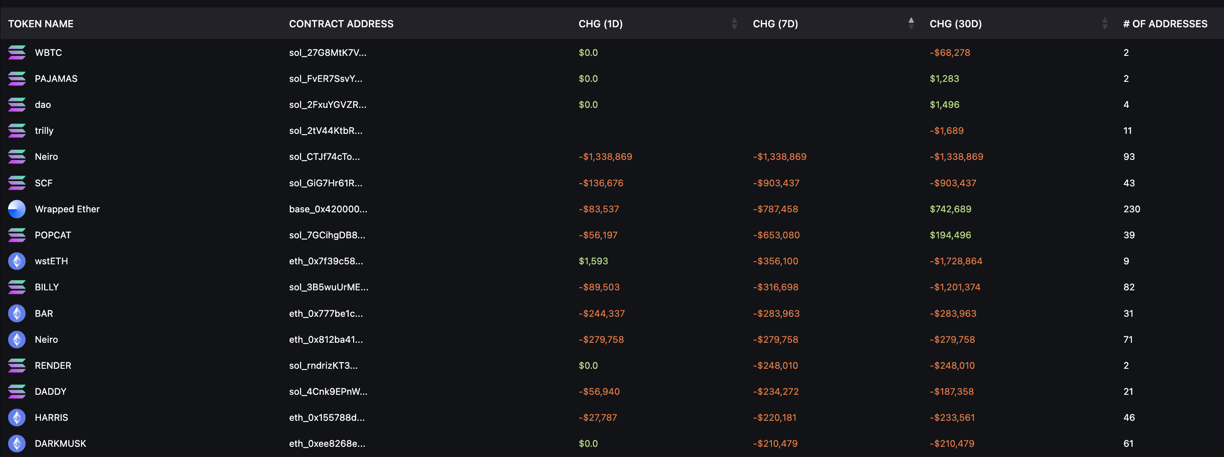The width and height of the screenshot is (1224, 457).
Task: Click HARRIS's 30D change -$233,561
Action: pyautogui.click(x=952, y=418)
